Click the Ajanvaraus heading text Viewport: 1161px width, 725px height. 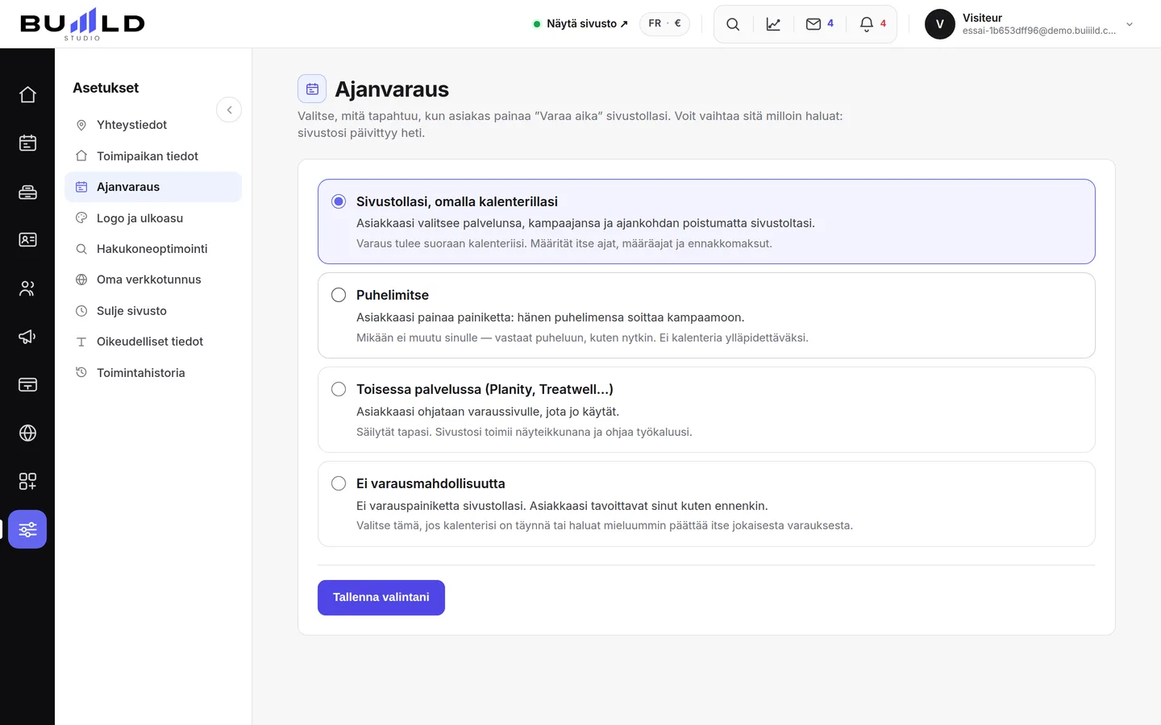[x=392, y=89]
